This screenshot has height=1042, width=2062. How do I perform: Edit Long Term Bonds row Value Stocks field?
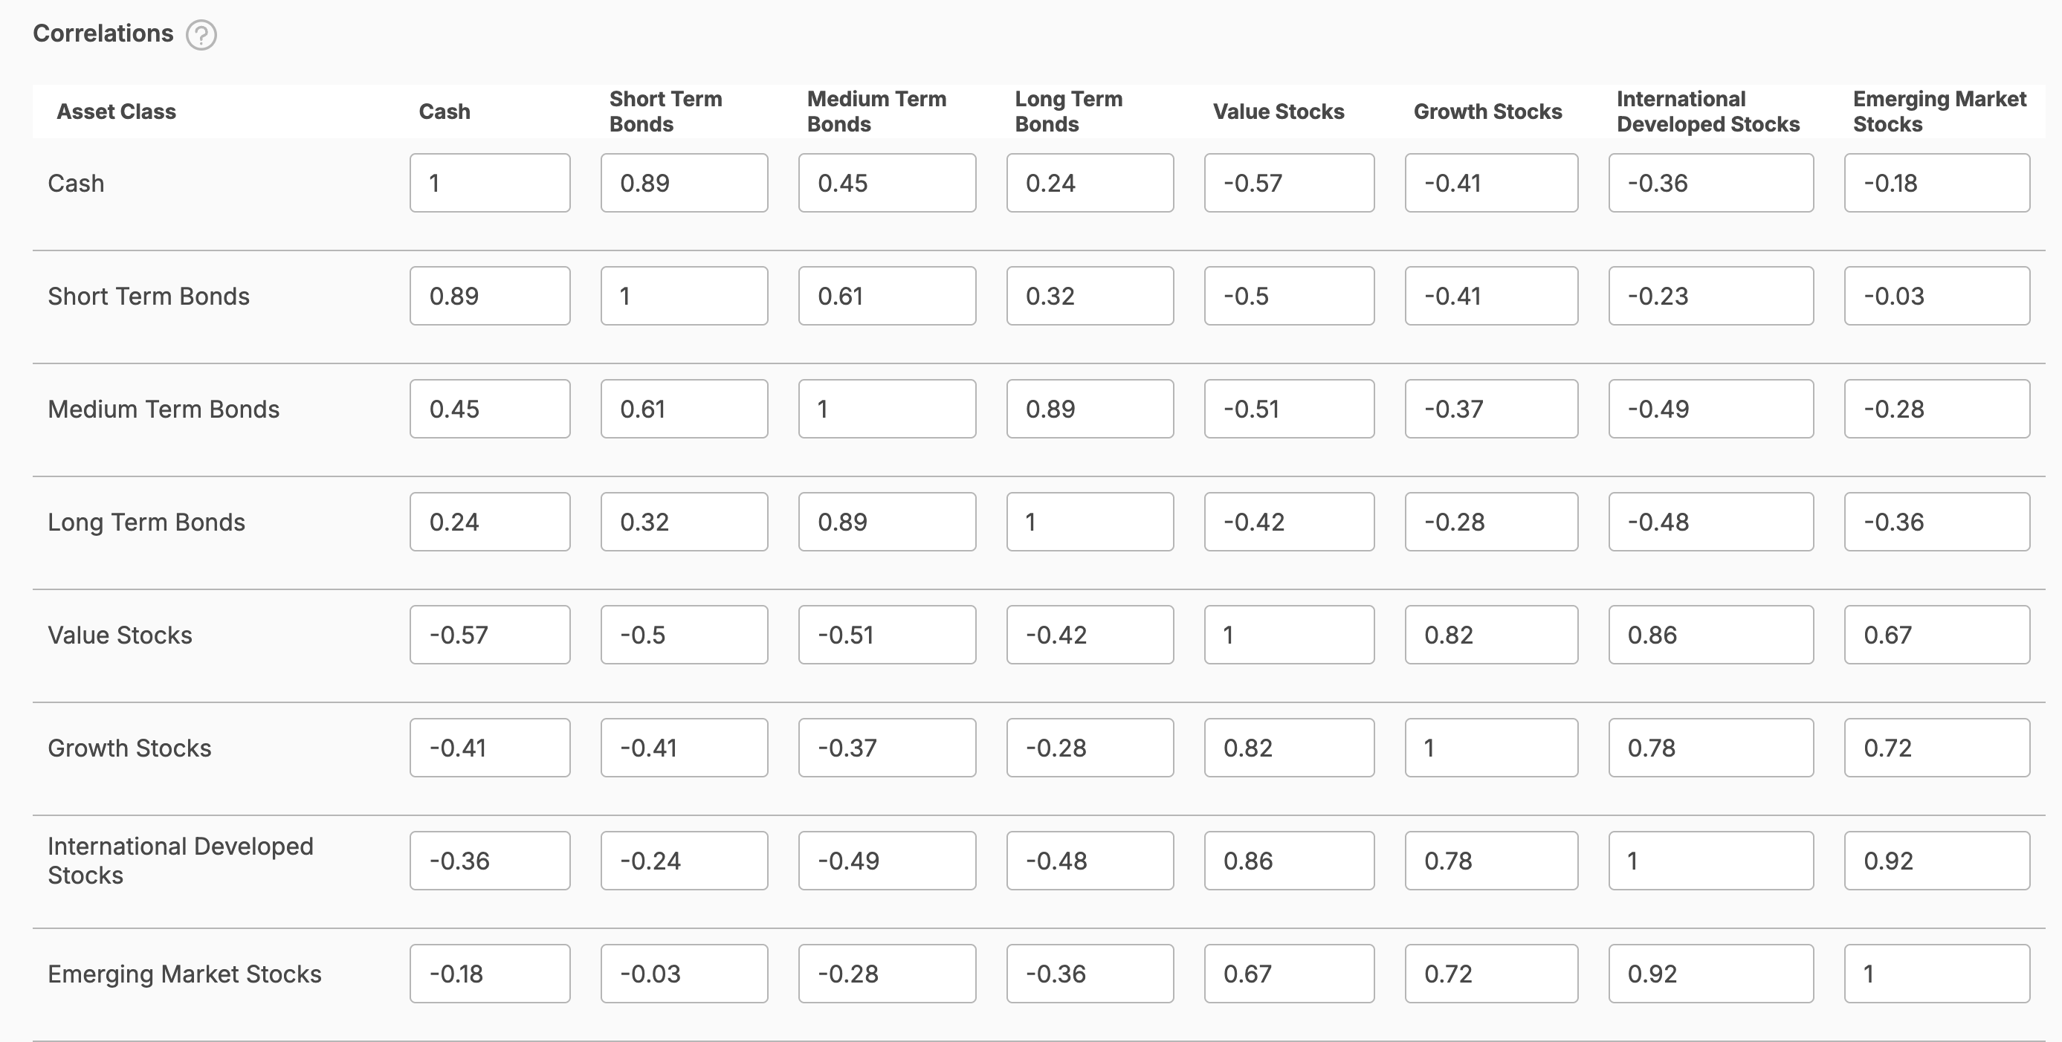coord(1289,522)
